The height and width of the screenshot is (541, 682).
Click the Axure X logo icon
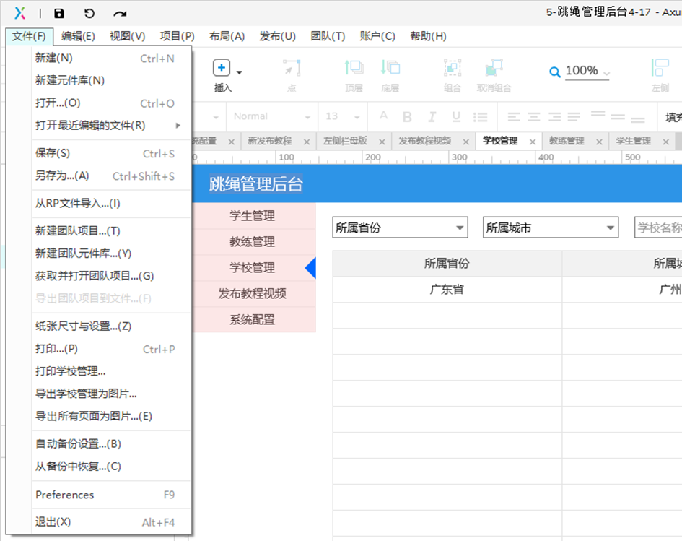pos(19,13)
